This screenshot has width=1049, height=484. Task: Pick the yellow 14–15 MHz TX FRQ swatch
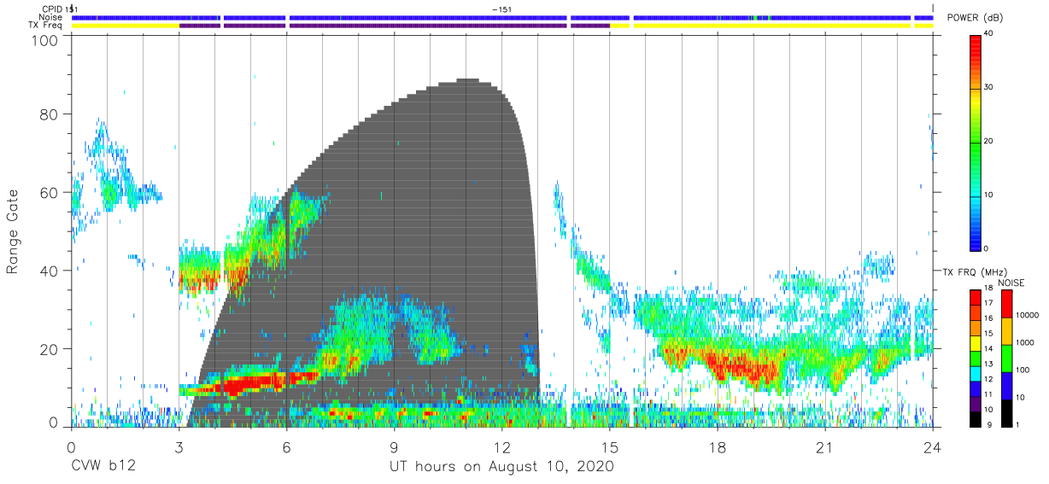975,341
